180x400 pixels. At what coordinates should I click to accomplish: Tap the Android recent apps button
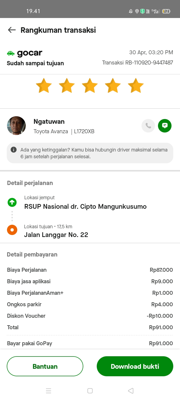coord(48,391)
